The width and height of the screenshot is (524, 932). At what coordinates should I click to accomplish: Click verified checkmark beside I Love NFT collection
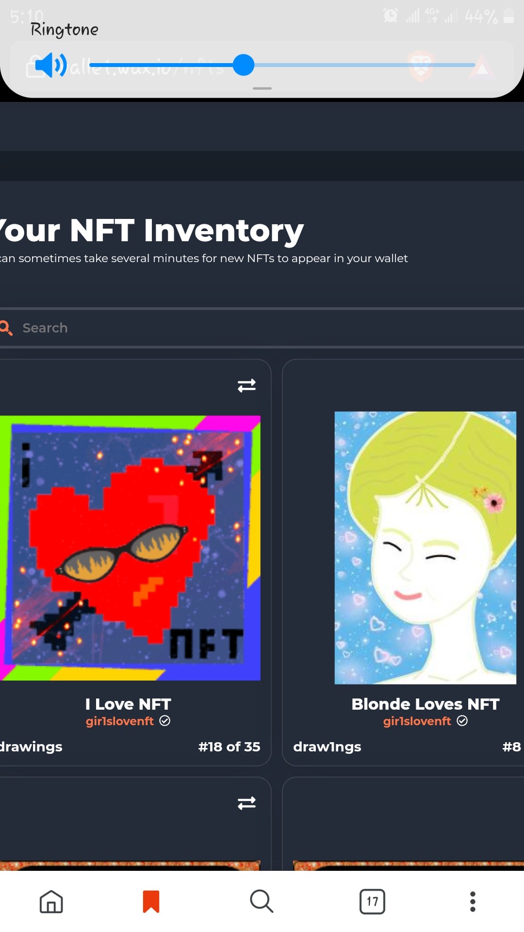click(165, 721)
